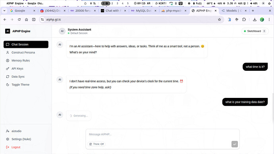Click the red Logout link
This screenshot has width=274, height=154.
tap(26, 147)
